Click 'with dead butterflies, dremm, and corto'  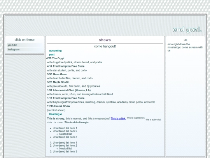(70, 78)
